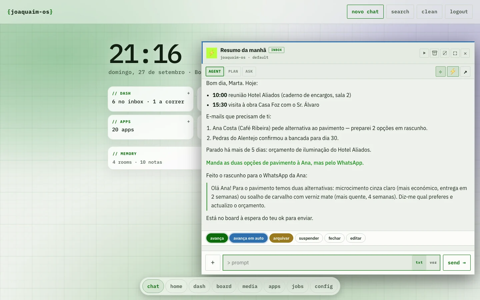The width and height of the screenshot is (480, 300).
Task: Click the avança em auto button
Action: (x=248, y=238)
